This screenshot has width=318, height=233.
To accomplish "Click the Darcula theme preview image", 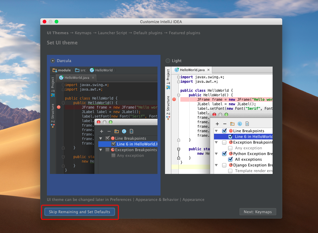I will click(104, 120).
